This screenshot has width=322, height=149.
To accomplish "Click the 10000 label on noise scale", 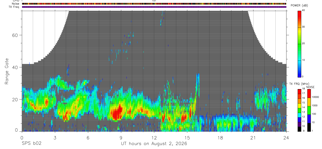I will 316,97.
